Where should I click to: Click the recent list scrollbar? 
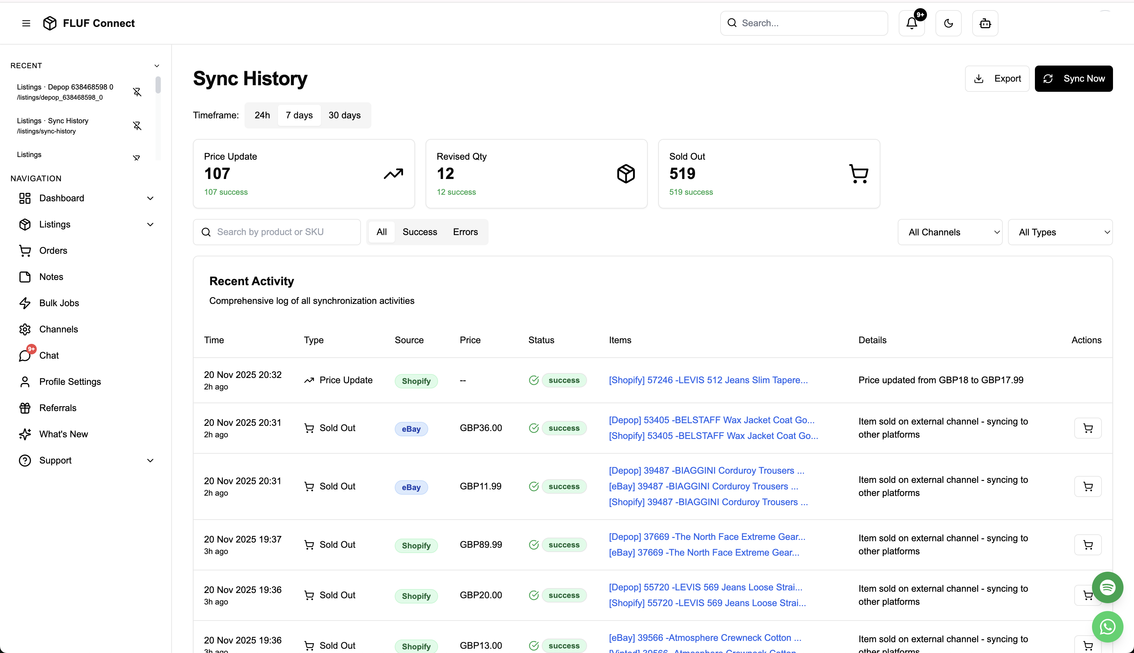click(158, 85)
